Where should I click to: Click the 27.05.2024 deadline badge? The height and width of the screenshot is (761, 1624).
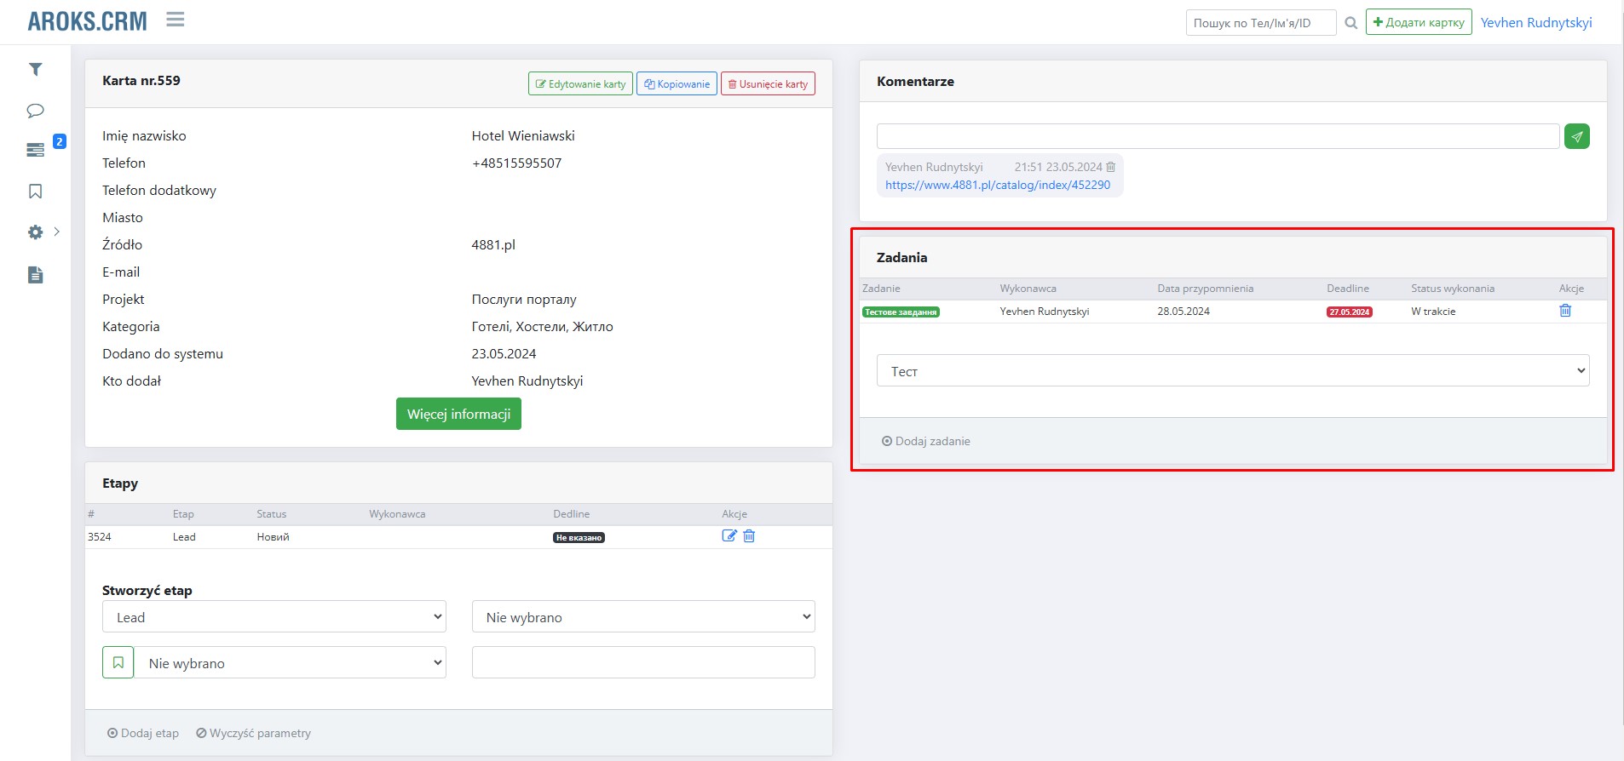(x=1349, y=312)
